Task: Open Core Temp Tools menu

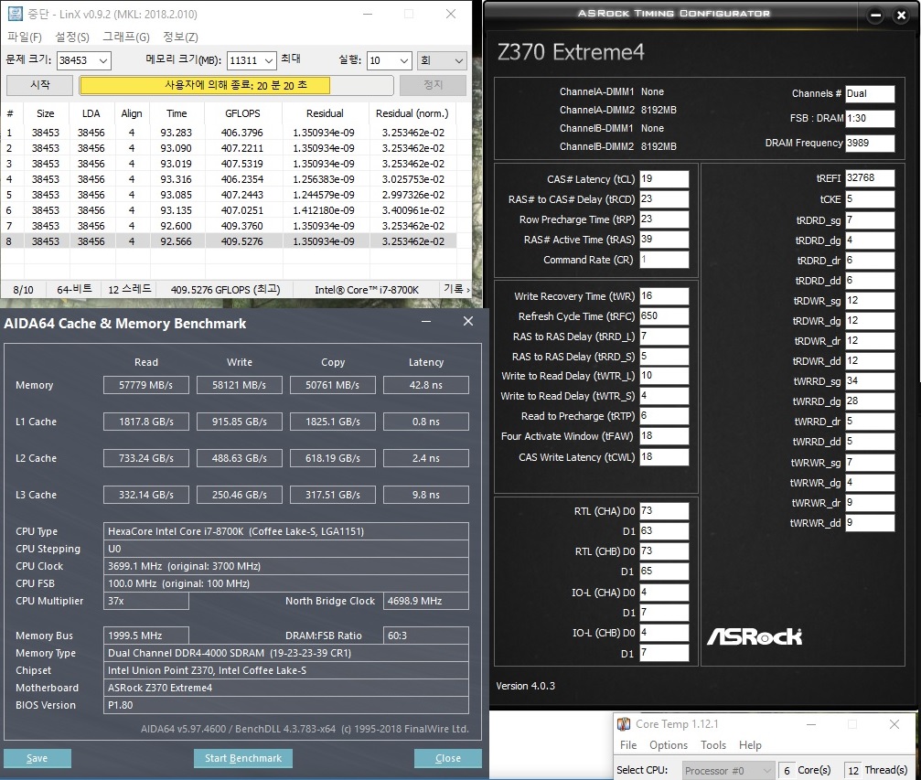Action: point(713,744)
